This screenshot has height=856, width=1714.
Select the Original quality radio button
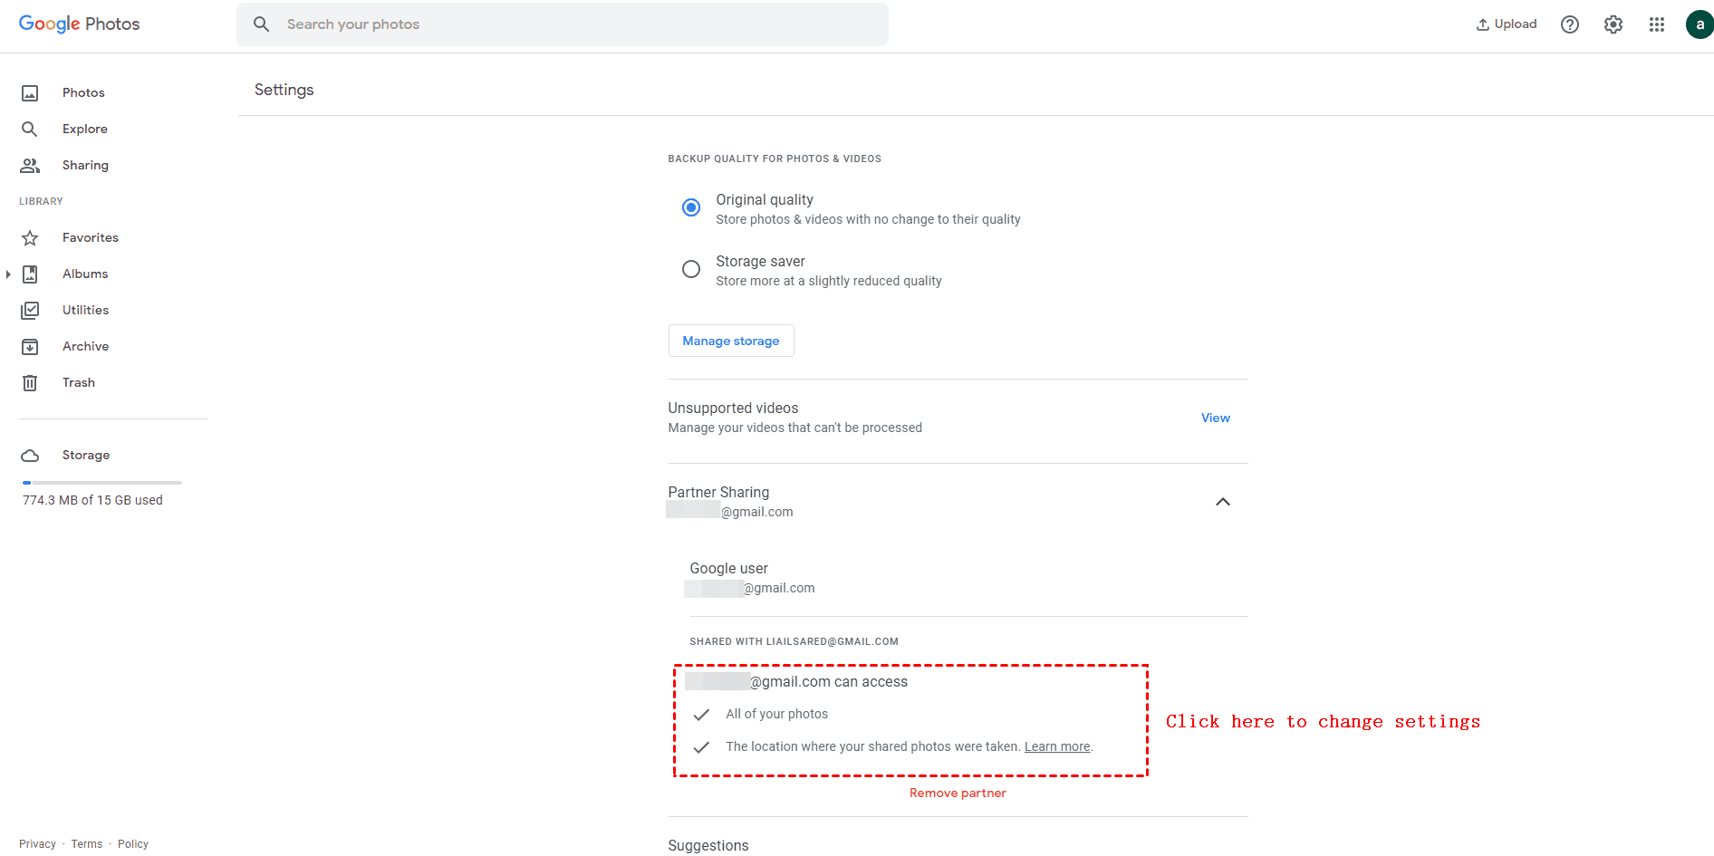tap(691, 207)
